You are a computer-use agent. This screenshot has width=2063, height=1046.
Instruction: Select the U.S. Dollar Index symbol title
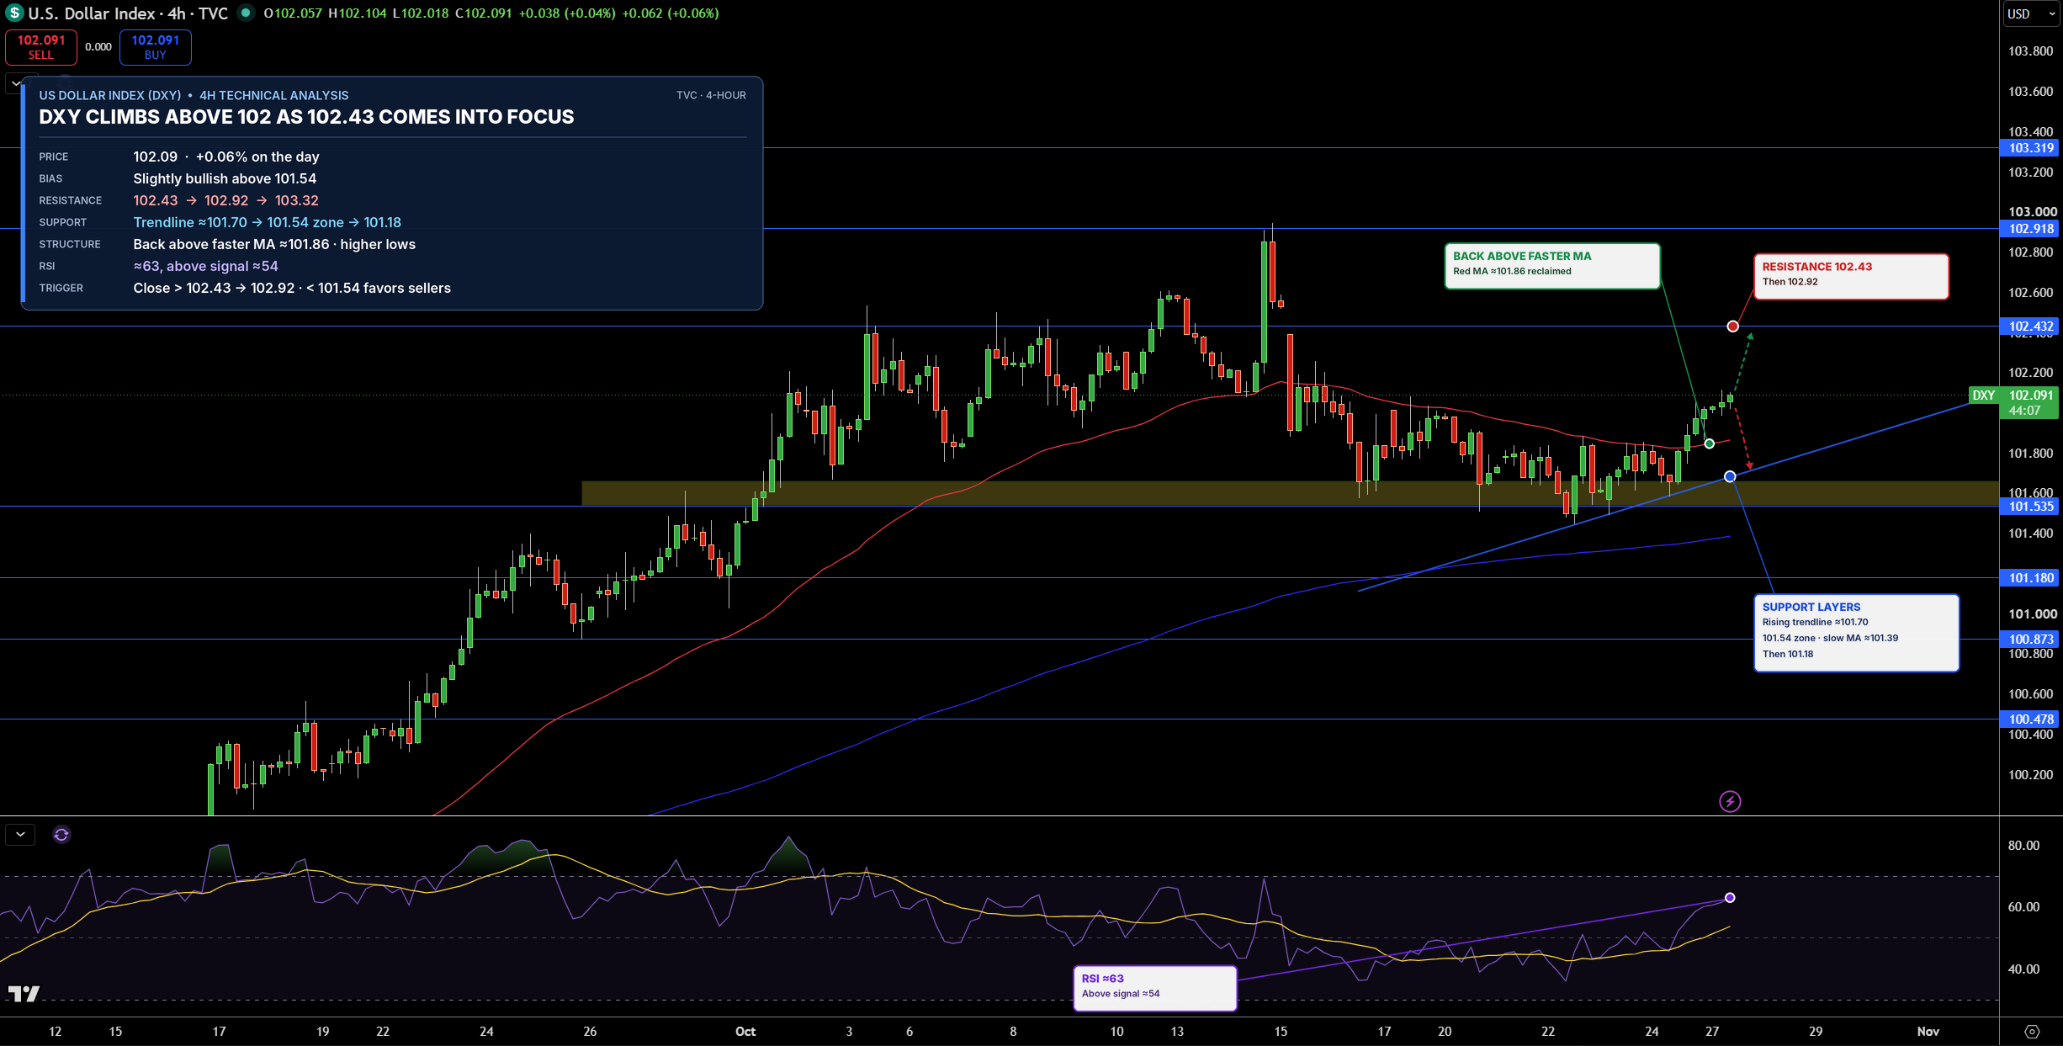click(128, 13)
